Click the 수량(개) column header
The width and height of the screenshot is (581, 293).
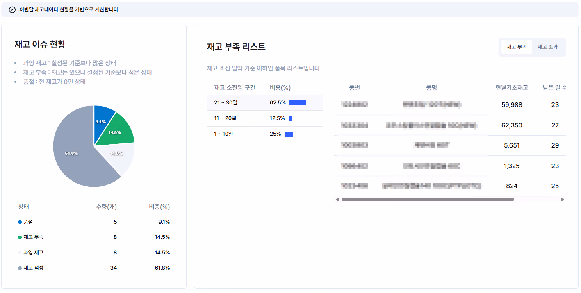click(x=106, y=207)
